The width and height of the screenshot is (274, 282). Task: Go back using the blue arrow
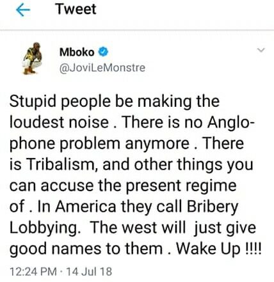[23, 10]
